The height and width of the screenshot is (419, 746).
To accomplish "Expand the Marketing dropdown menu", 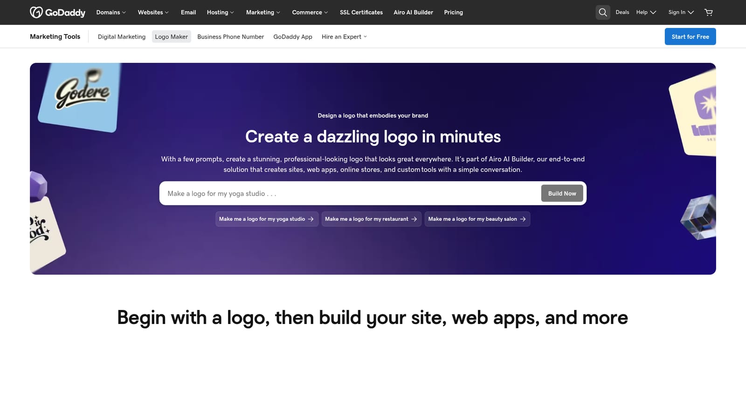I will click(263, 12).
